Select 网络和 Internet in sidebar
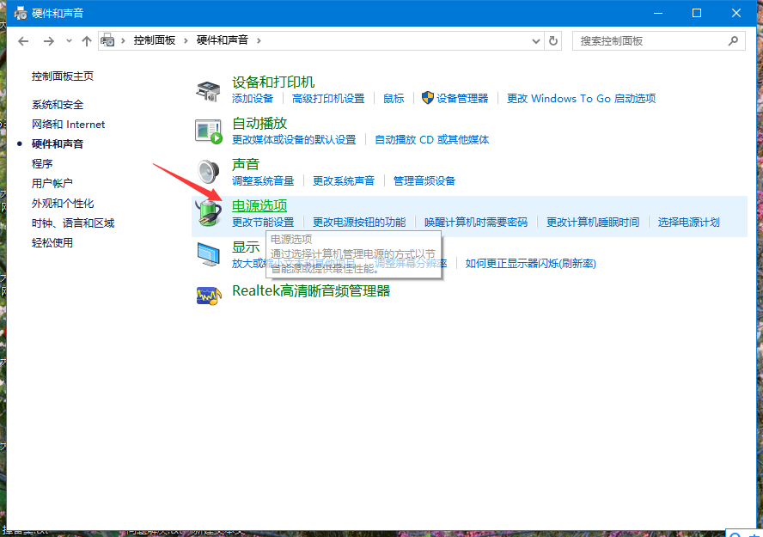 [68, 125]
